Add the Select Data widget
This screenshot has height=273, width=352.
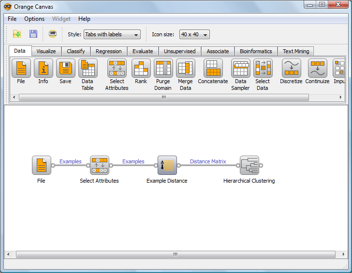(x=263, y=68)
